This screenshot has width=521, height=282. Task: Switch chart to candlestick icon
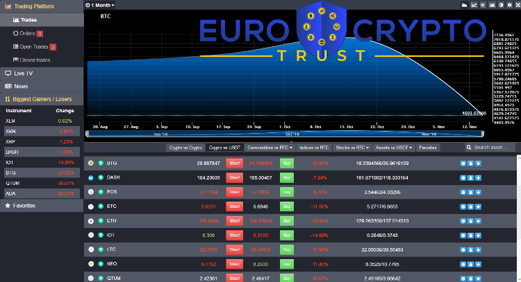pos(483,5)
